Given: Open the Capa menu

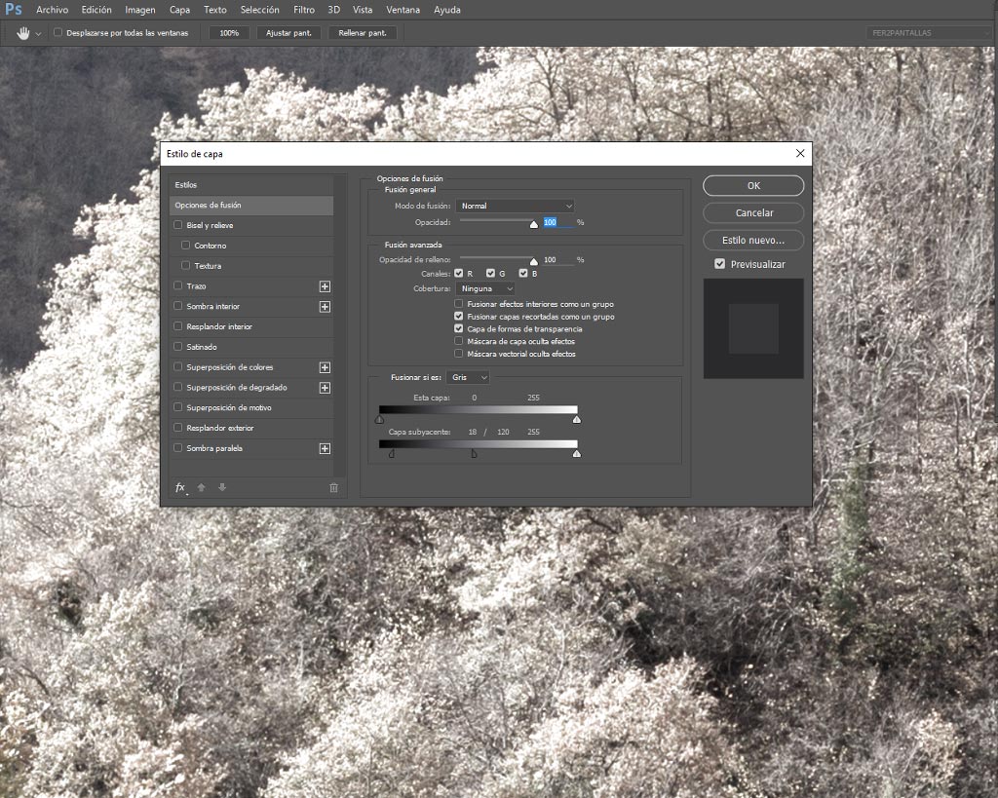Looking at the screenshot, I should [179, 10].
